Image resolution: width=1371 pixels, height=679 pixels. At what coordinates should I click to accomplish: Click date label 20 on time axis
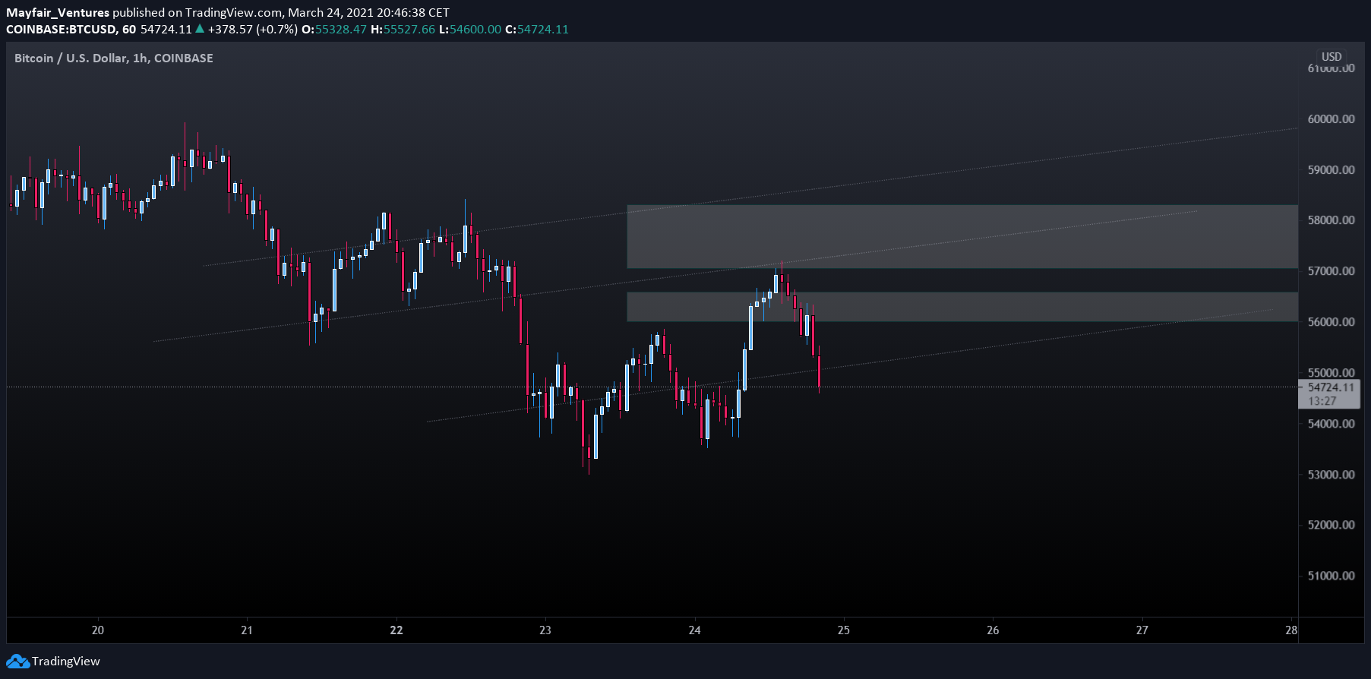[98, 630]
